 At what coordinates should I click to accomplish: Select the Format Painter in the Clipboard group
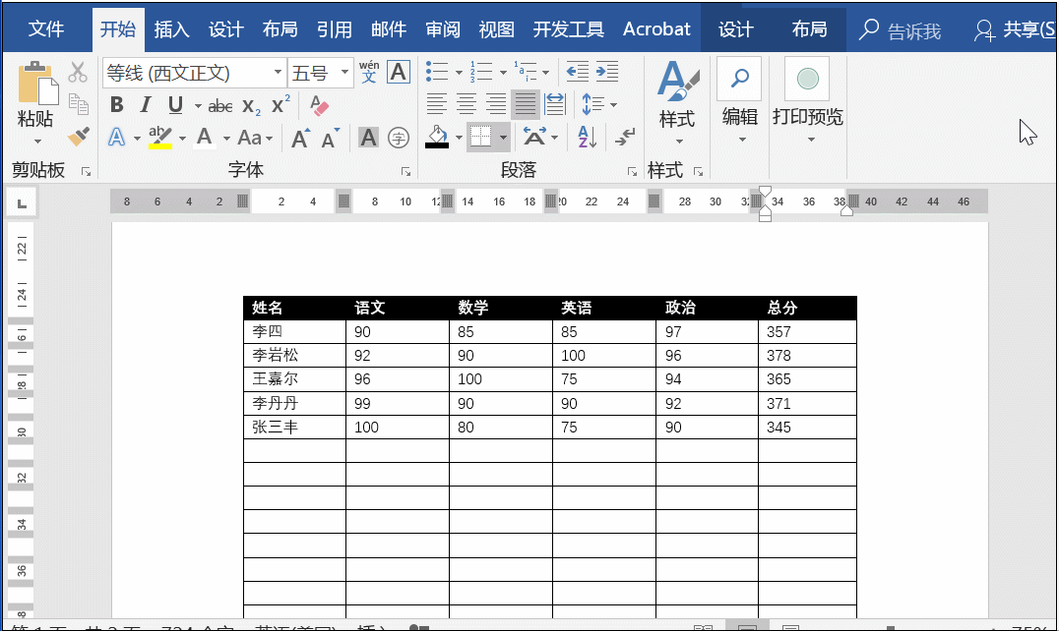[x=79, y=136]
